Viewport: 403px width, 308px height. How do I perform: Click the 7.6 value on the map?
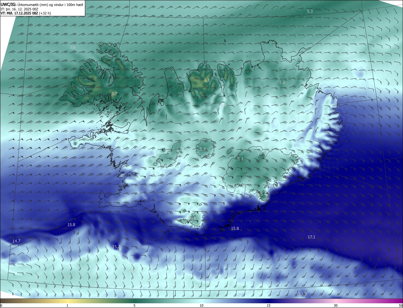pyautogui.click(x=72, y=47)
